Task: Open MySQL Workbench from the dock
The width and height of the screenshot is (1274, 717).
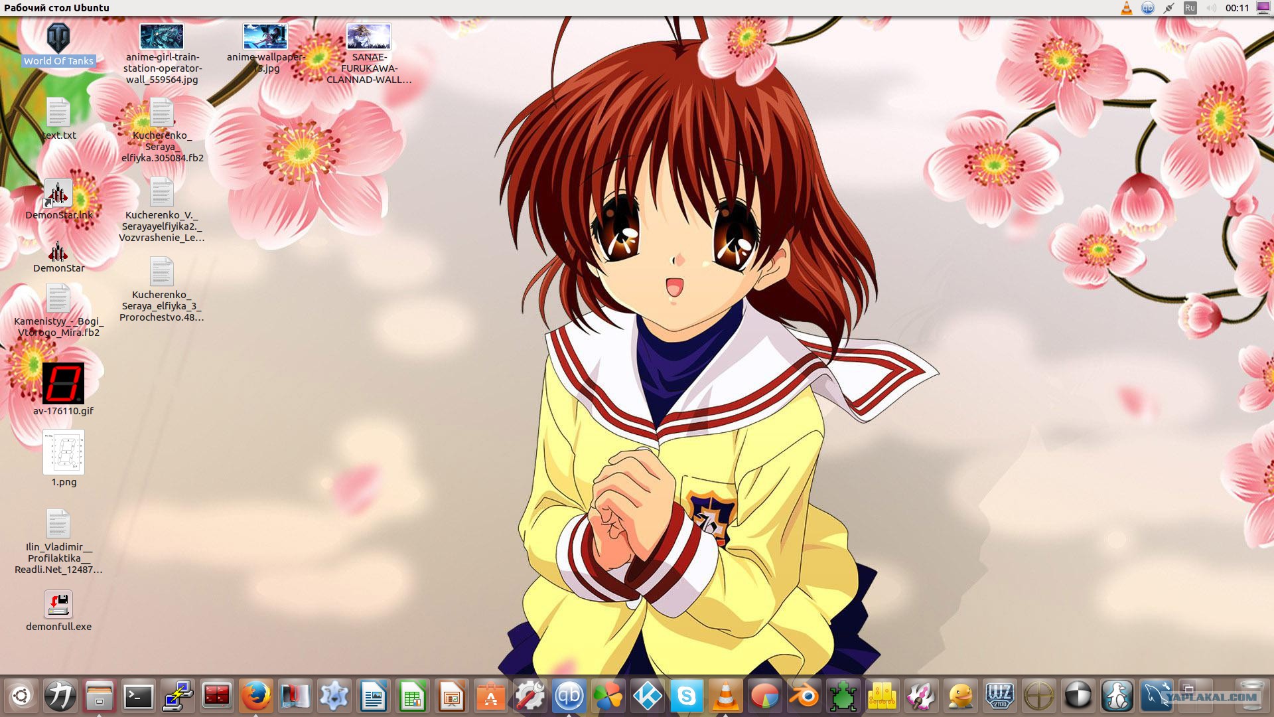Action: click(1157, 696)
